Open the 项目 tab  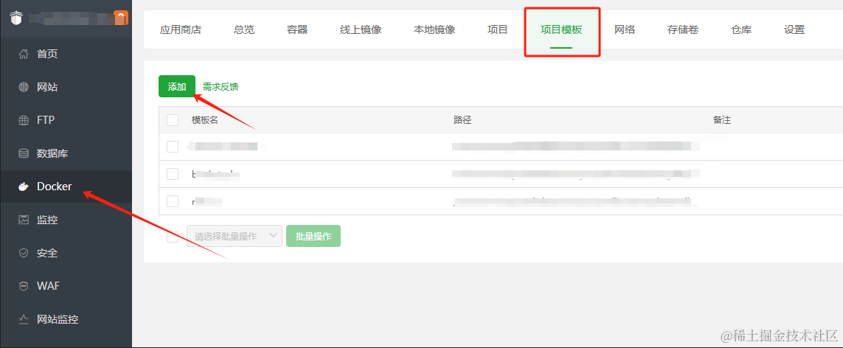(498, 29)
